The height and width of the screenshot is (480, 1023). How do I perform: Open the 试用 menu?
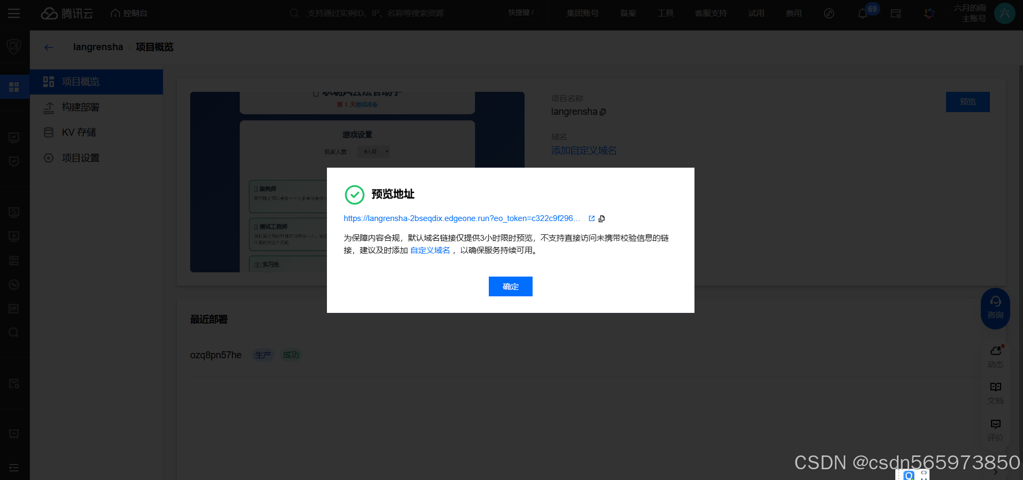[756, 13]
